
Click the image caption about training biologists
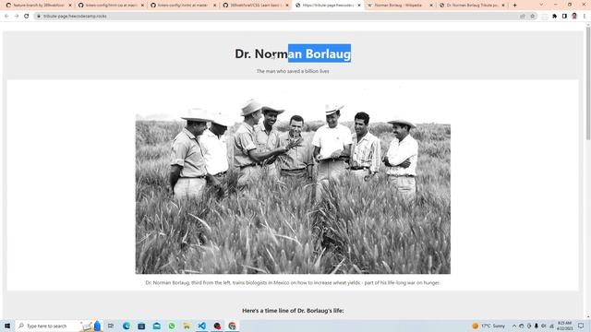pyautogui.click(x=293, y=283)
